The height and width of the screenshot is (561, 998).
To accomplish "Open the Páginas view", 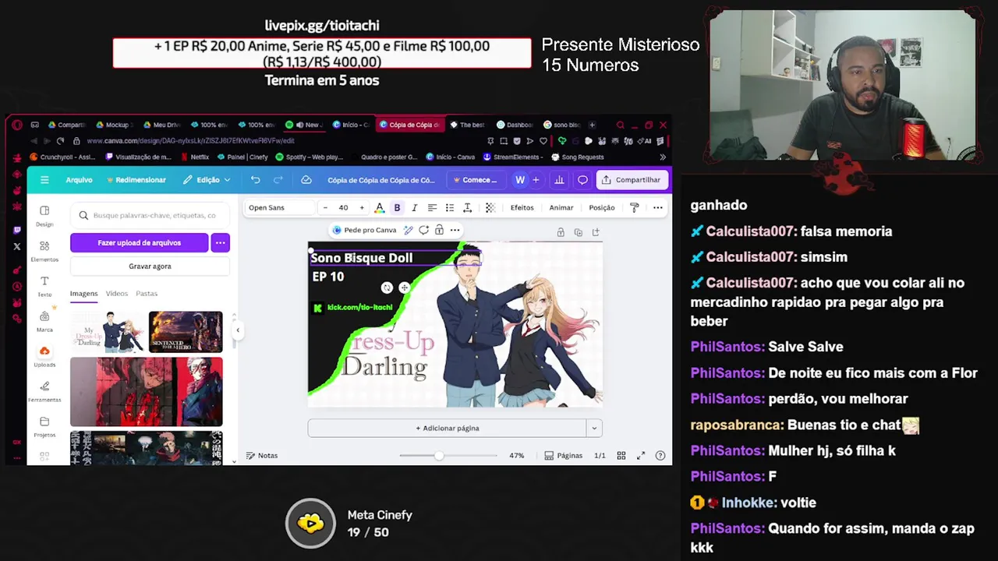I will (564, 456).
